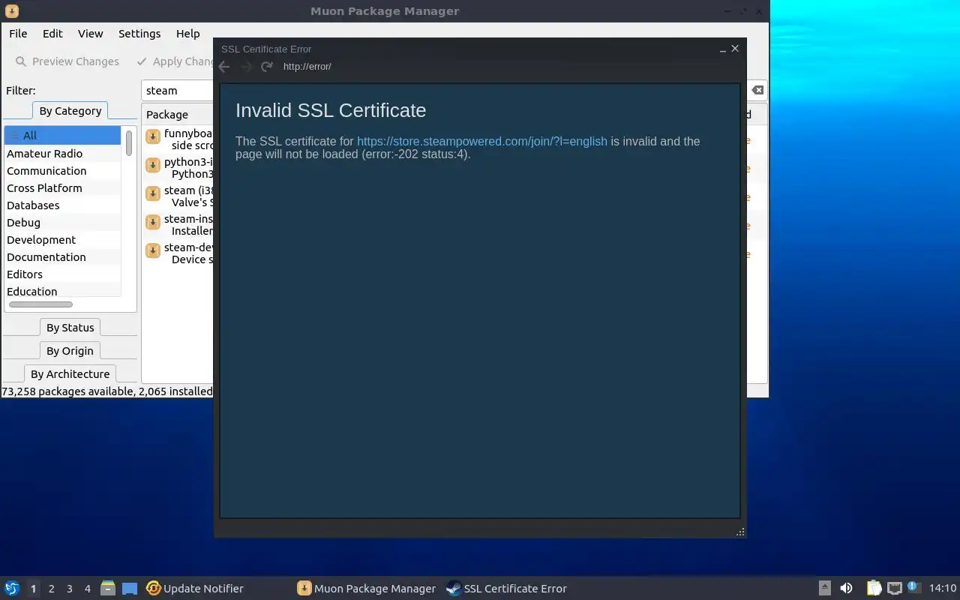
Task: Click the show desktop taskbar icon
Action: (130, 588)
